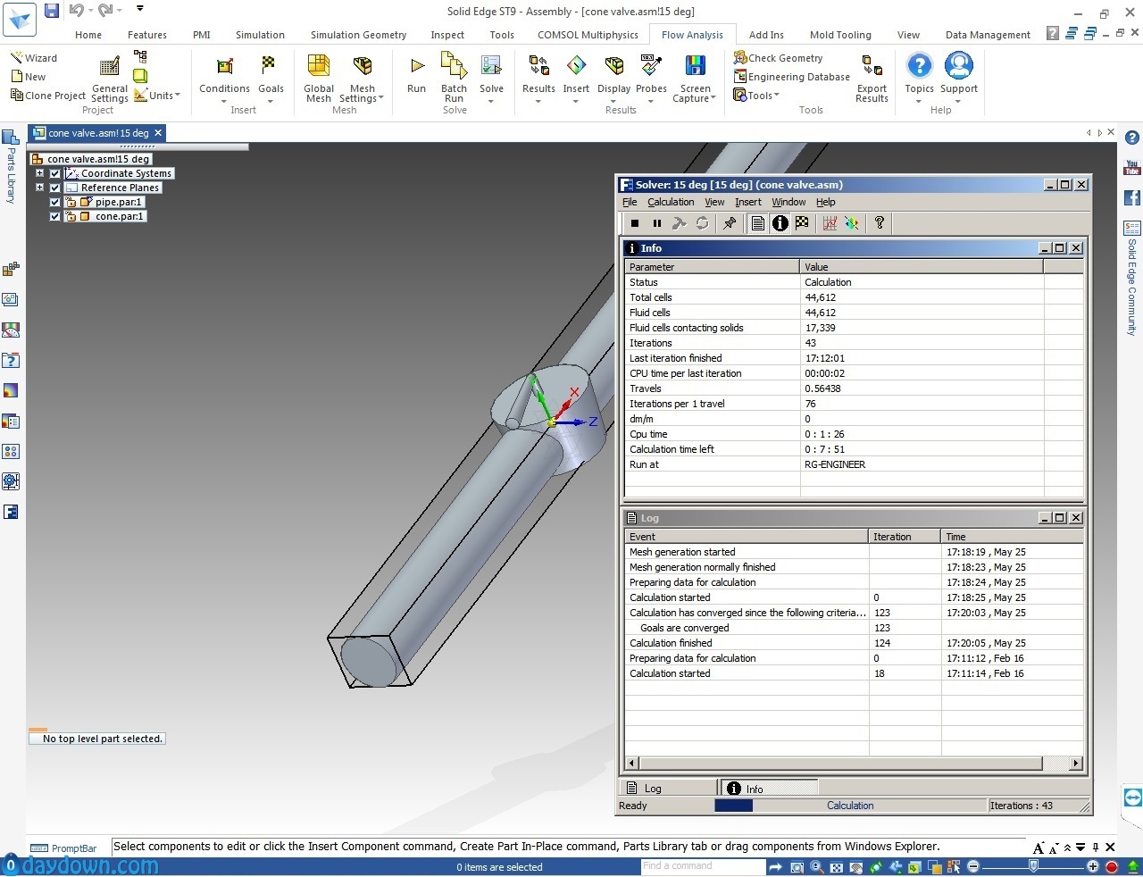
Task: Click the tree structure icon above Units
Action: [x=140, y=56]
